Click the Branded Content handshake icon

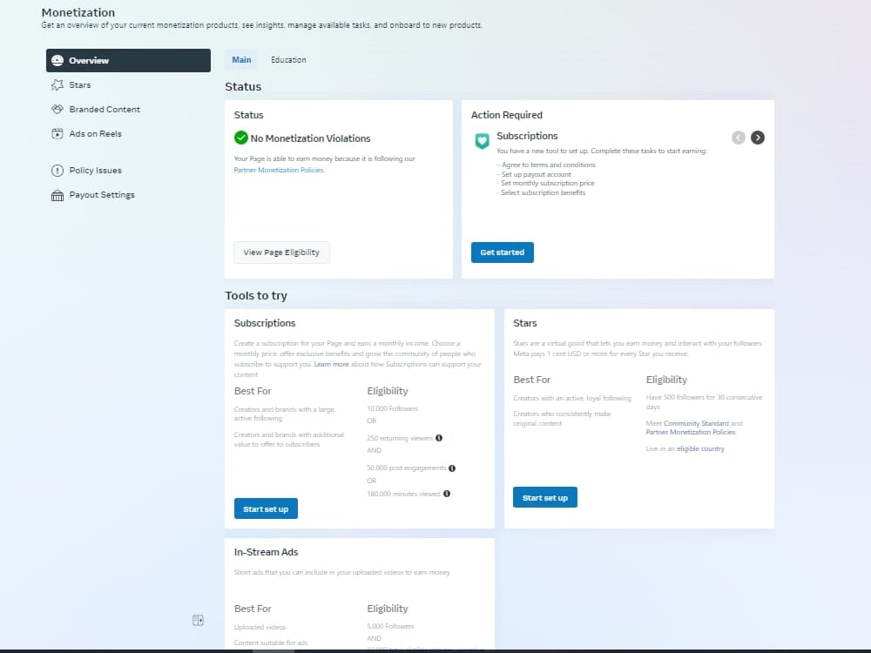57,110
